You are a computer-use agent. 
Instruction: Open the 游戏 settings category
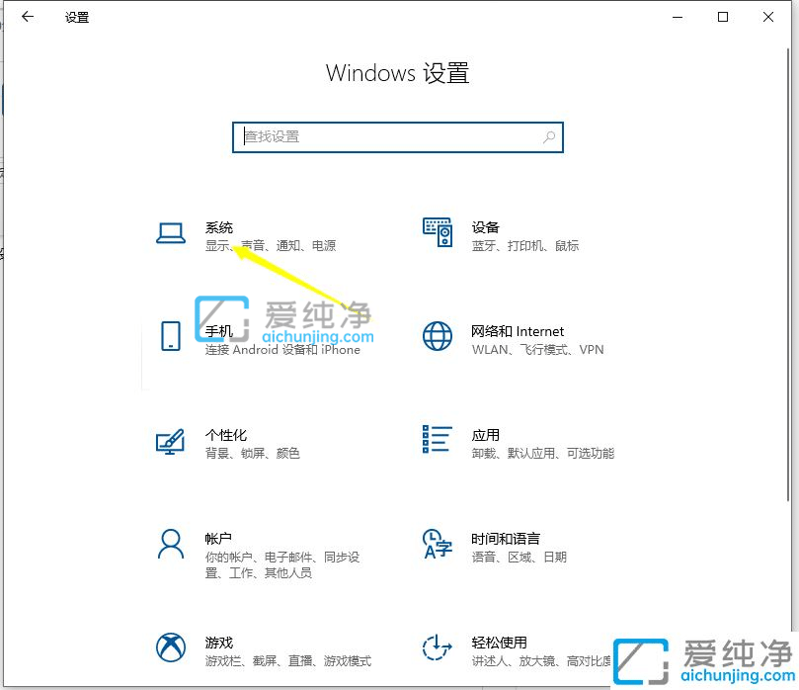(219, 643)
